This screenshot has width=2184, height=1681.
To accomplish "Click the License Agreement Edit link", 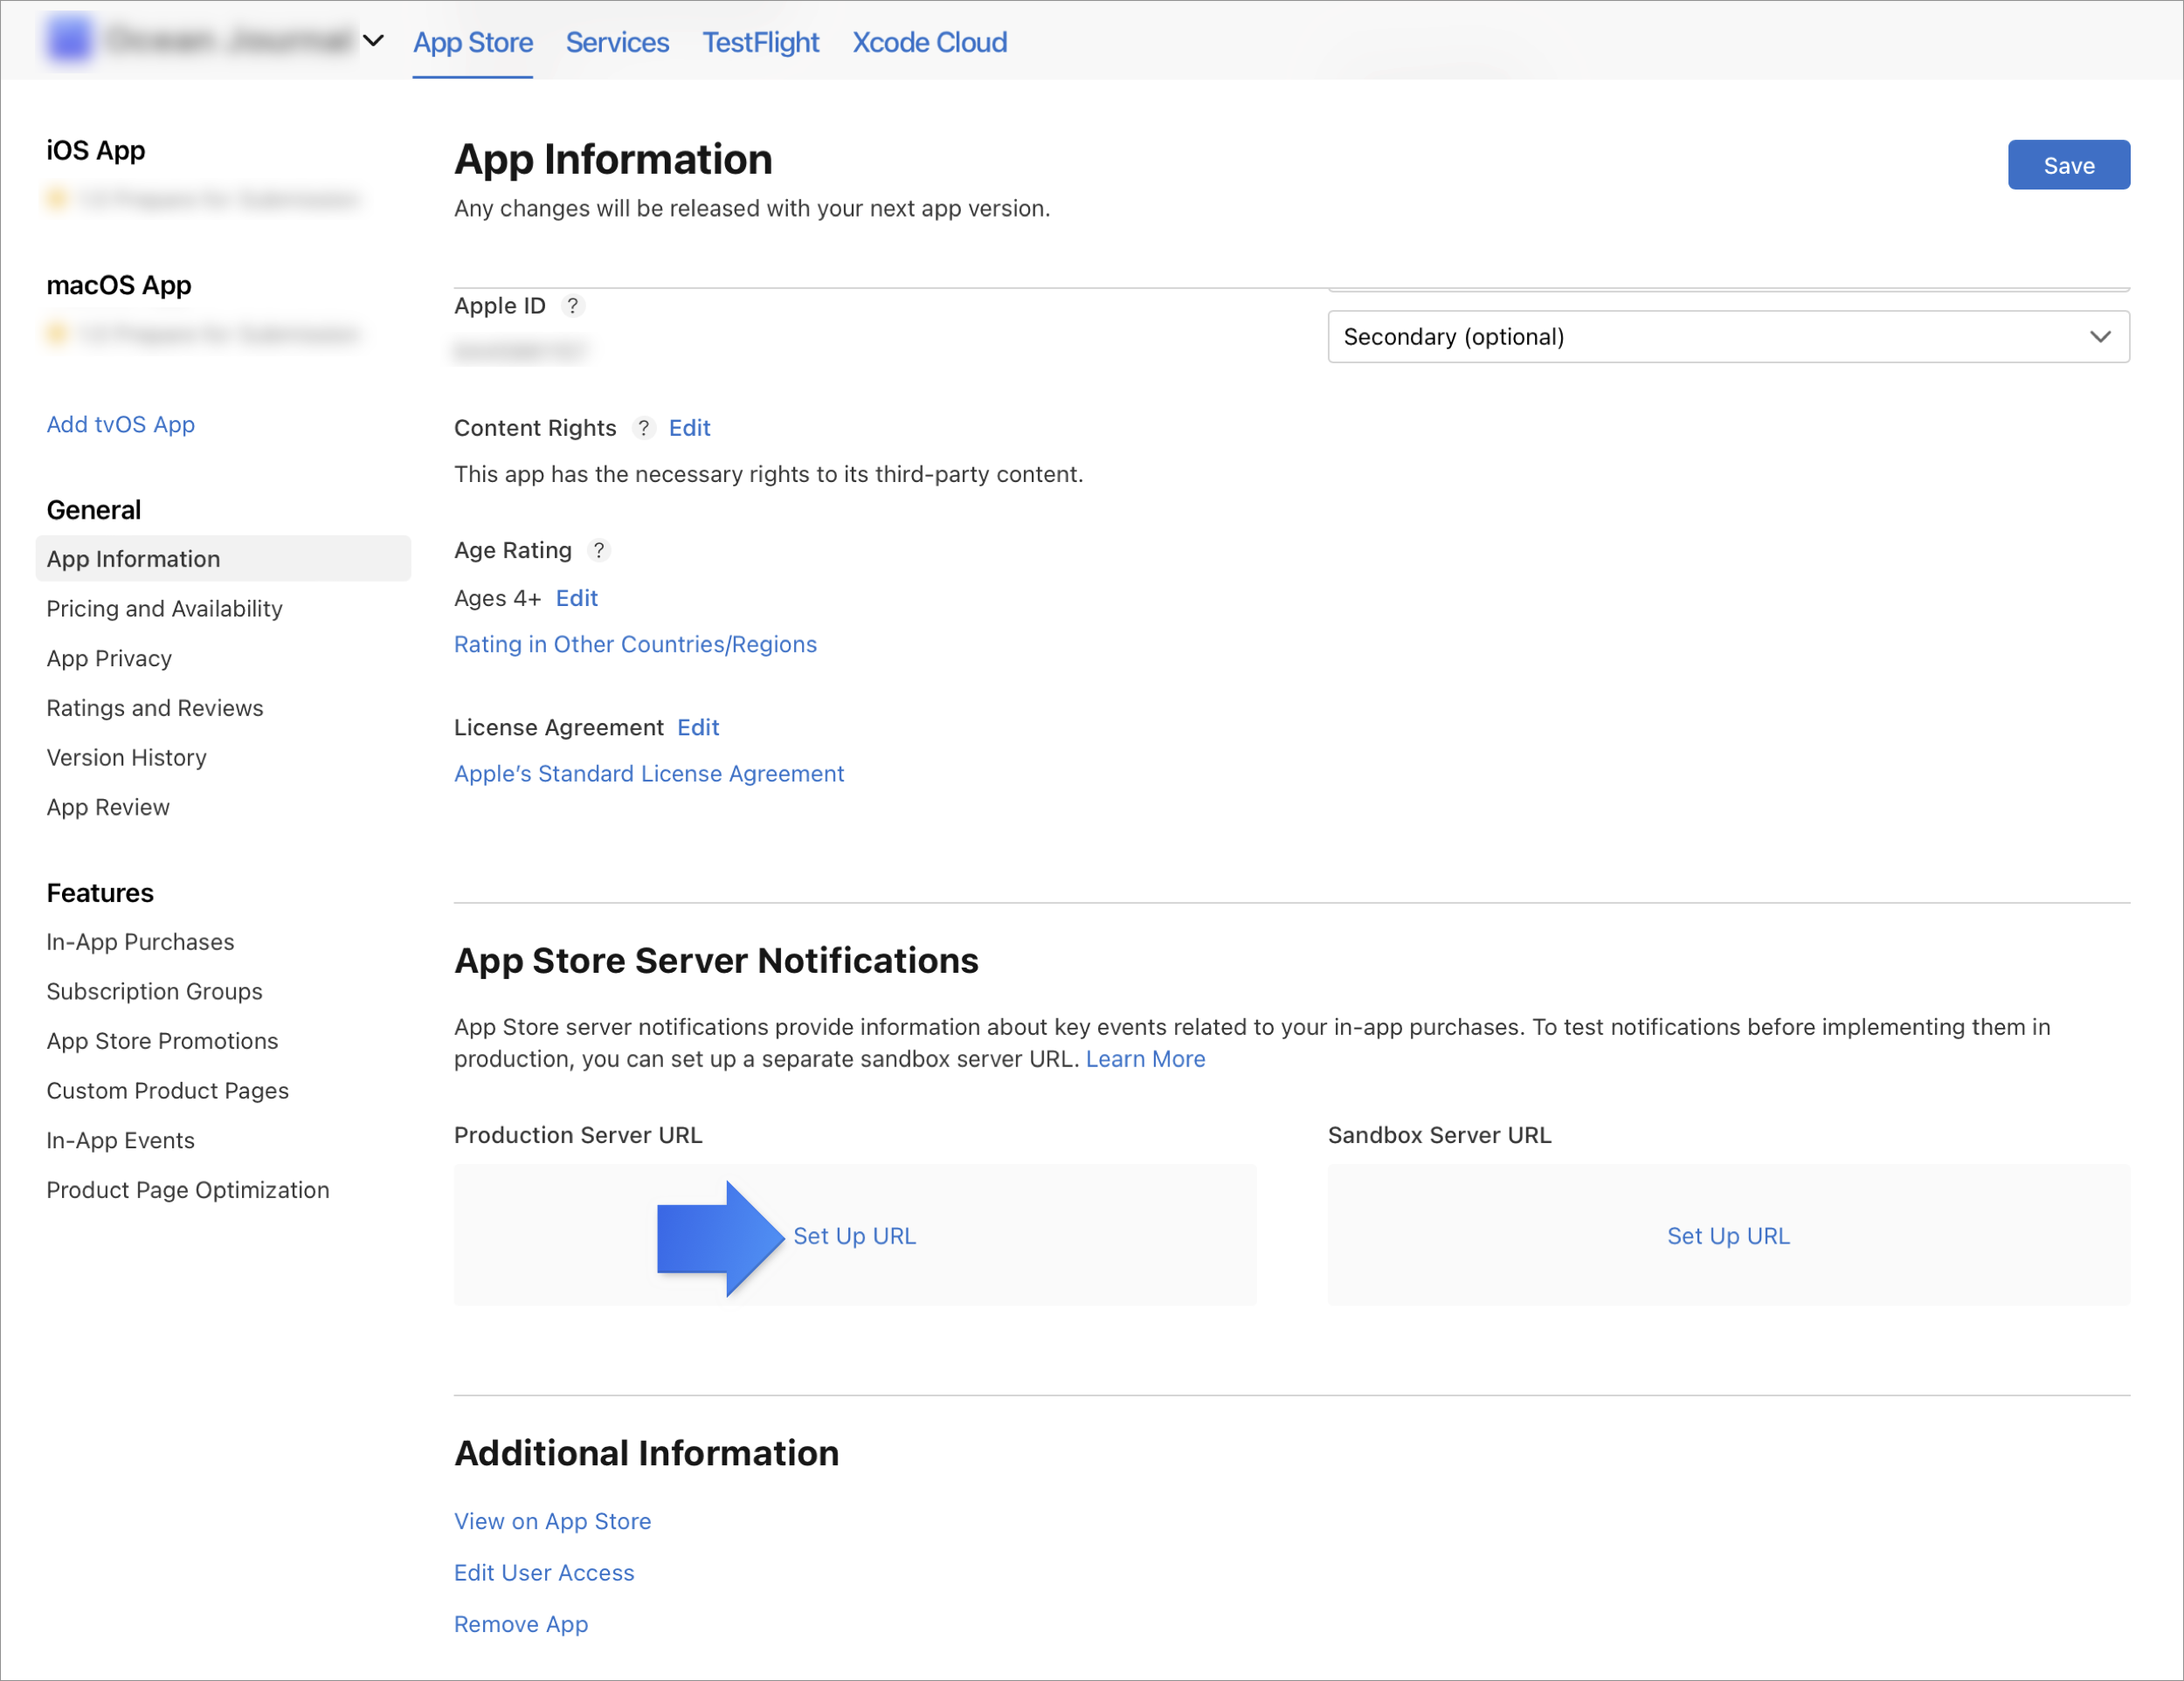I will point(697,726).
